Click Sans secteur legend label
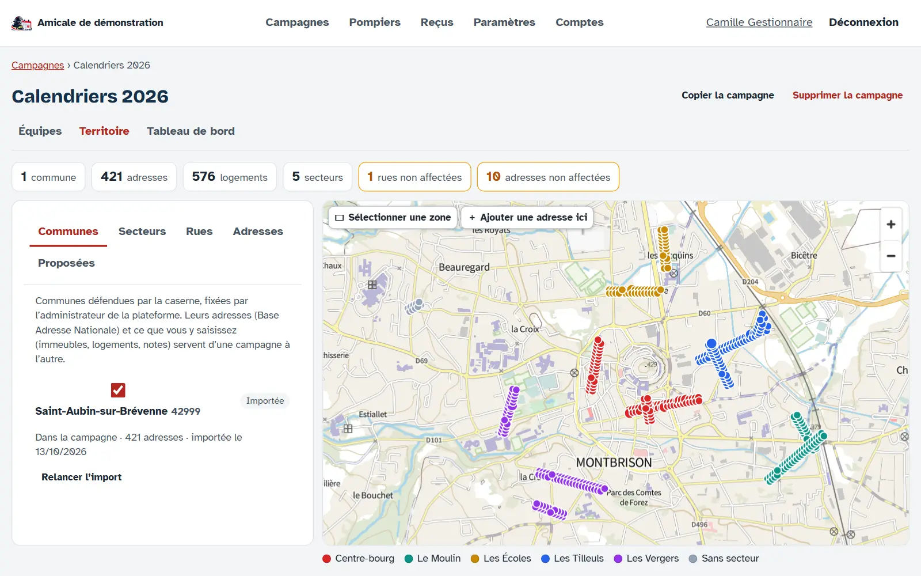 pyautogui.click(x=730, y=559)
